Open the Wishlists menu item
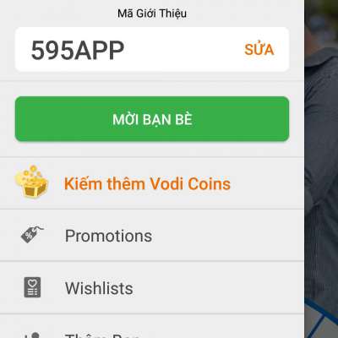This screenshot has height=338, width=338. point(152,287)
